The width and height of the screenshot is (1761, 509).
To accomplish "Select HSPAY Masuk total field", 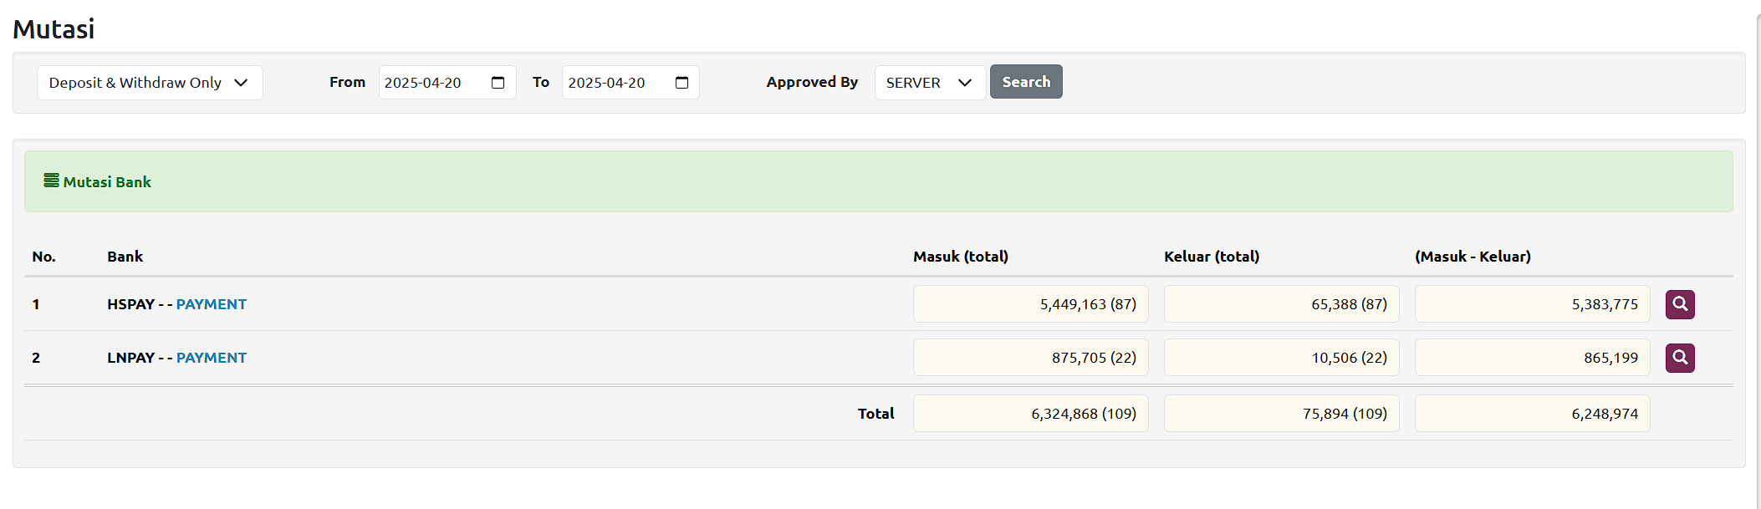I will point(1030,304).
